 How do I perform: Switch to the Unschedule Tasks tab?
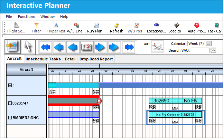(43, 59)
